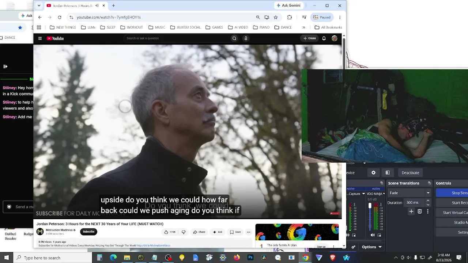Screen dimensions: 468x263
Task: Open the NEW THINGS bookmarks folder
Action: 63,27
